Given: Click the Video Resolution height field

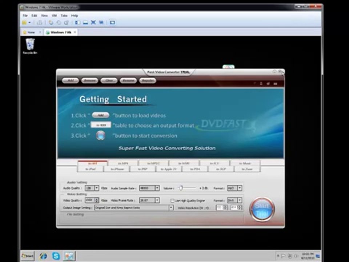Looking at the screenshot, I should (236, 208).
